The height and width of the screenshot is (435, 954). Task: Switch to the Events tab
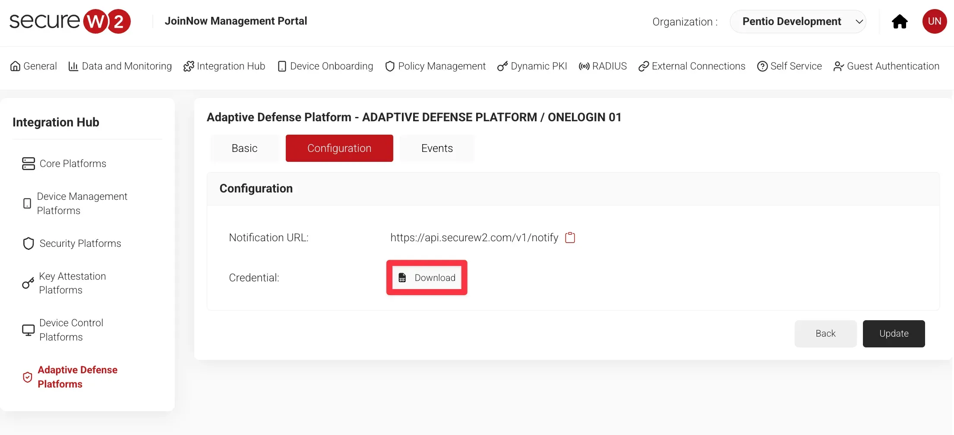(437, 148)
